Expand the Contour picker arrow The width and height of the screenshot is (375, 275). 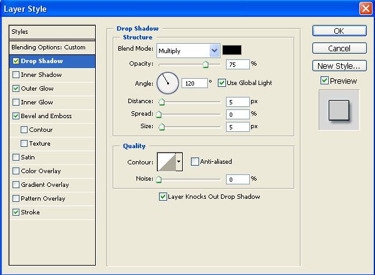179,162
